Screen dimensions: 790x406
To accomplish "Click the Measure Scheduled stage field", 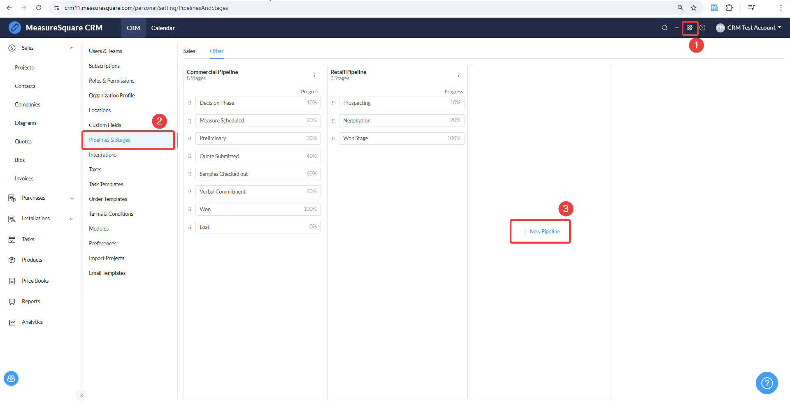I will 258,120.
